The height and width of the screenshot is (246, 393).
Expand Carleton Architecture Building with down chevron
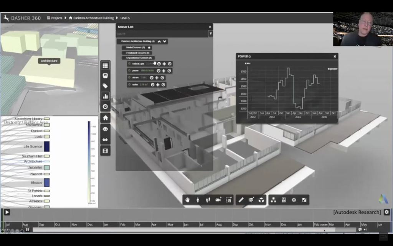(165, 41)
